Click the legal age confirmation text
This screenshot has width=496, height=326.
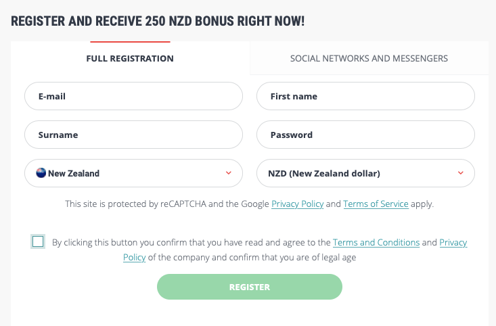click(257, 257)
